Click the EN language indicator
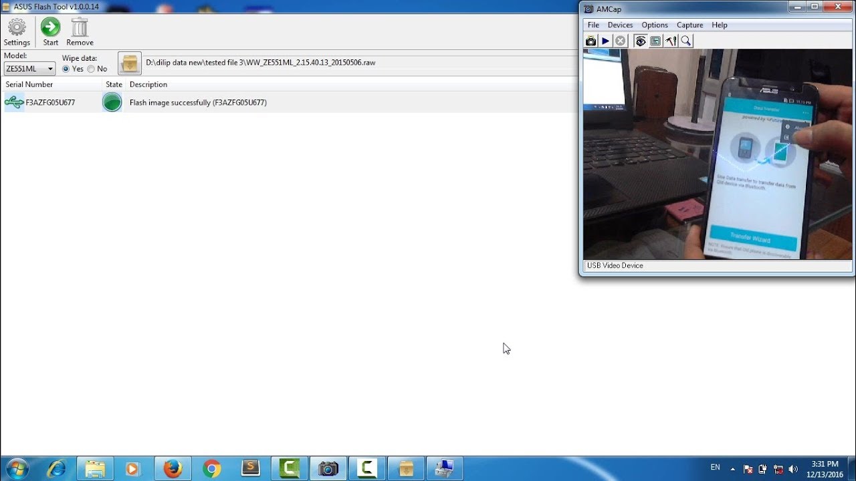Screen dimensions: 856x481 point(715,468)
